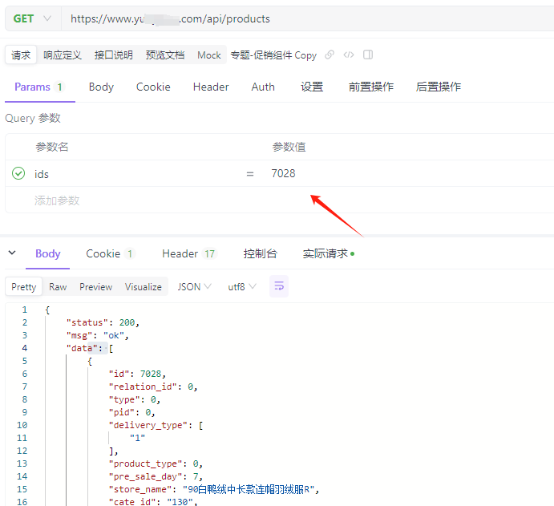Open the 设置 tab
Image resolution: width=554 pixels, height=506 pixels.
coord(312,87)
